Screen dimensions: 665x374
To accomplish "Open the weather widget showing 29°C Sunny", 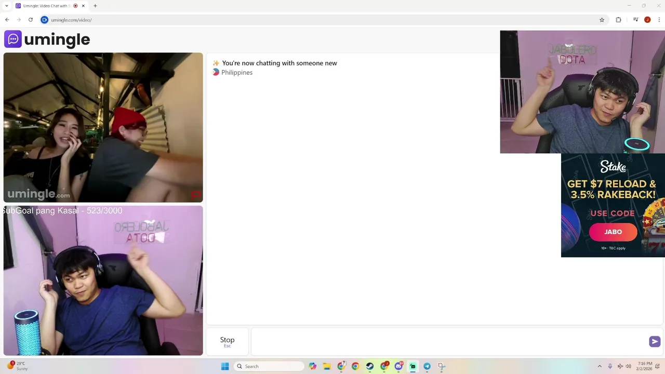I will 17,366.
